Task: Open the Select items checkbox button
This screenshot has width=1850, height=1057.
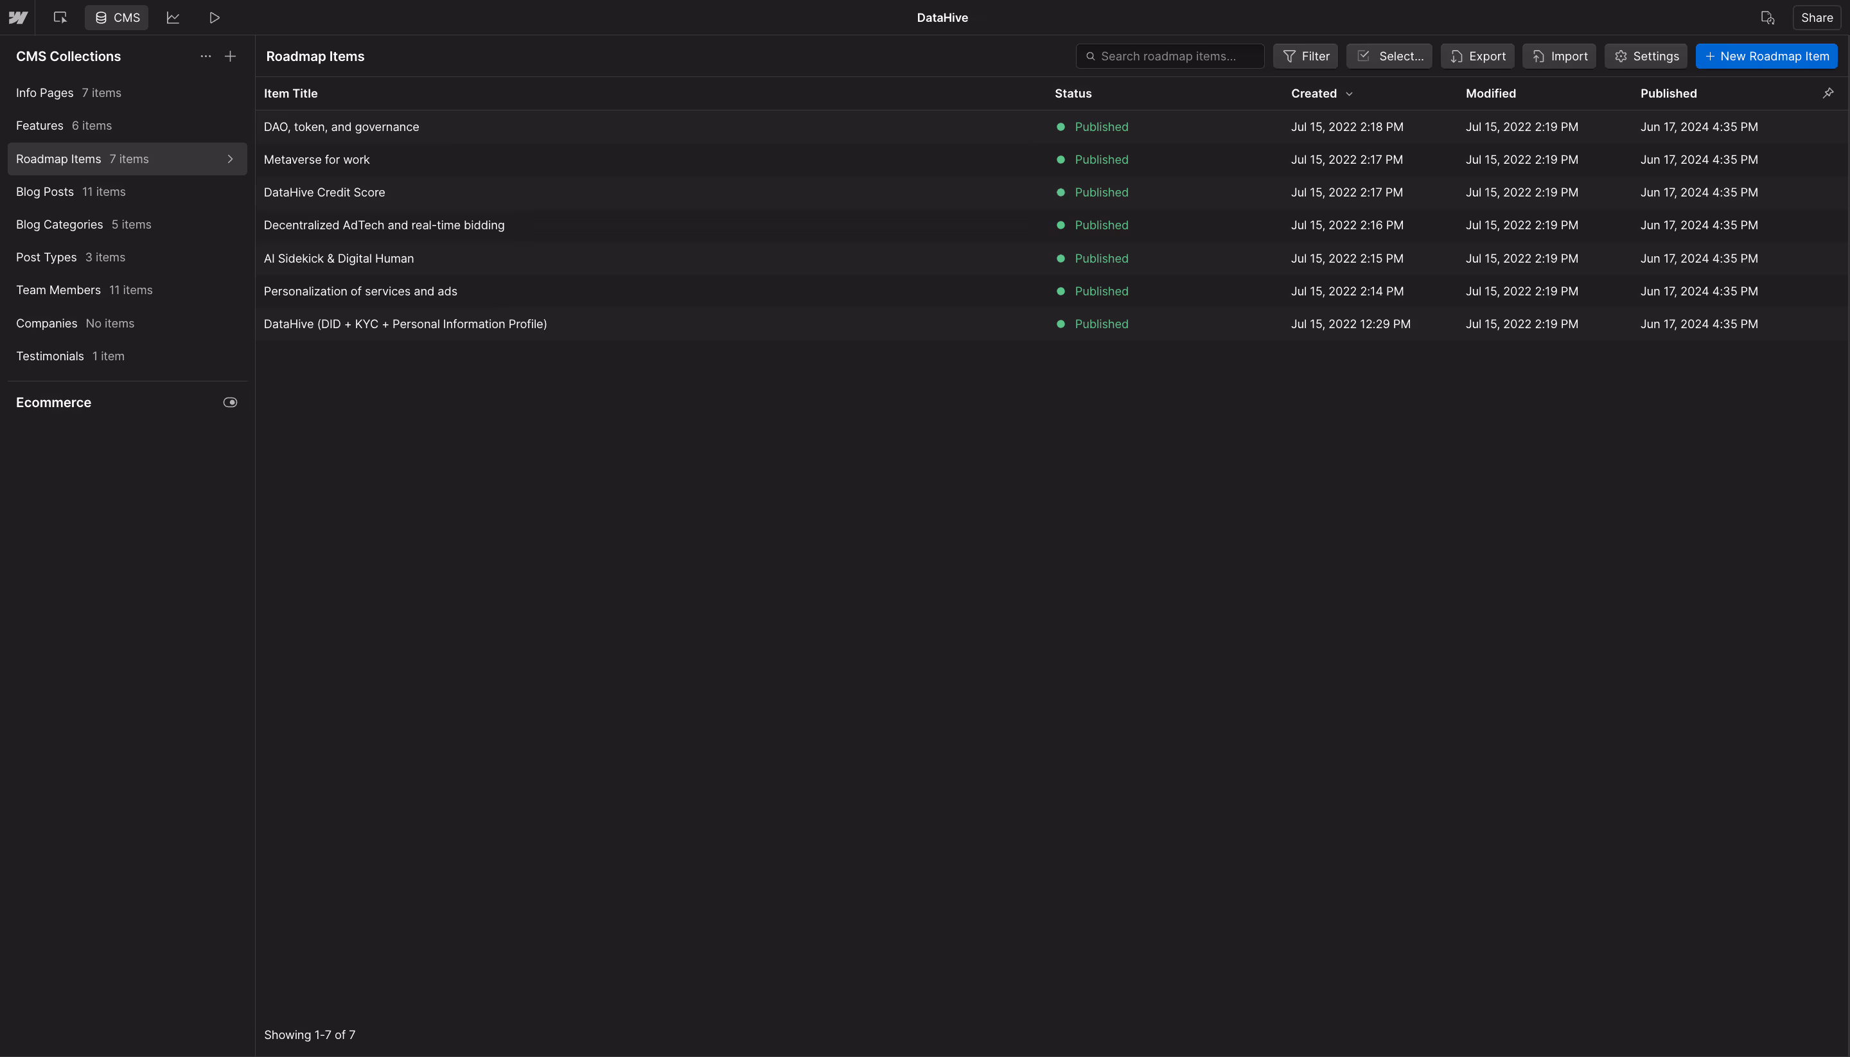Action: pos(1389,56)
